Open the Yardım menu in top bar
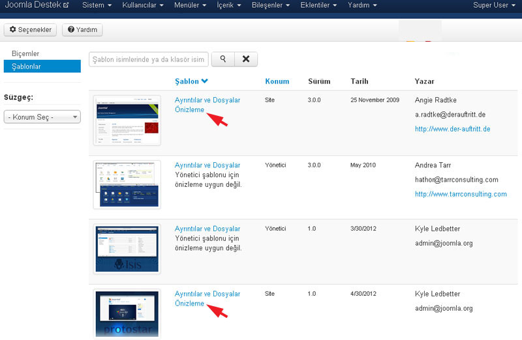This screenshot has height=340, width=522. [362, 5]
